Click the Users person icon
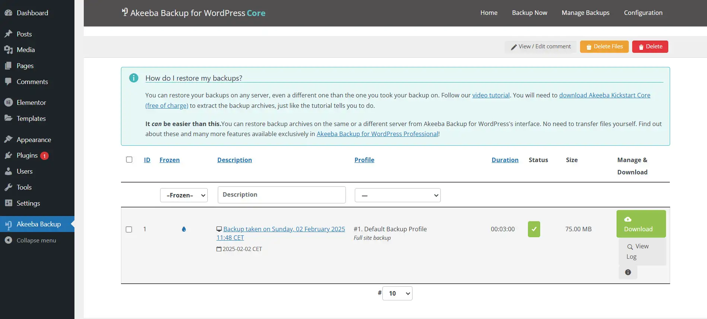707x319 pixels. click(8, 171)
